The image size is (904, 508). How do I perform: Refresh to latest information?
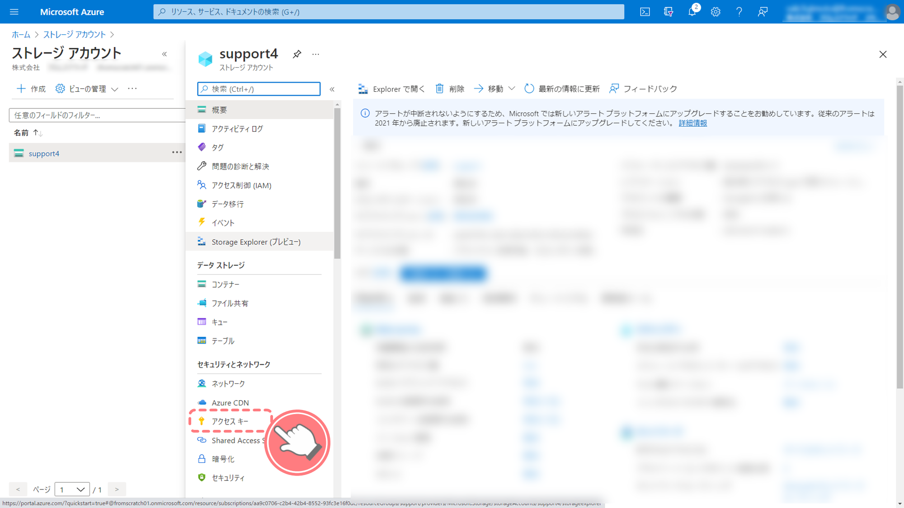[562, 89]
